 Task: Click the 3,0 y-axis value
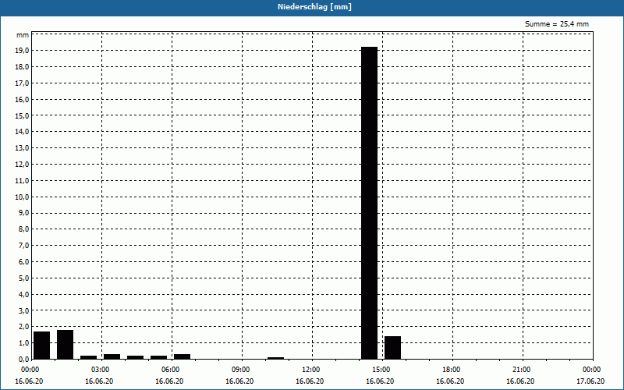[24, 310]
